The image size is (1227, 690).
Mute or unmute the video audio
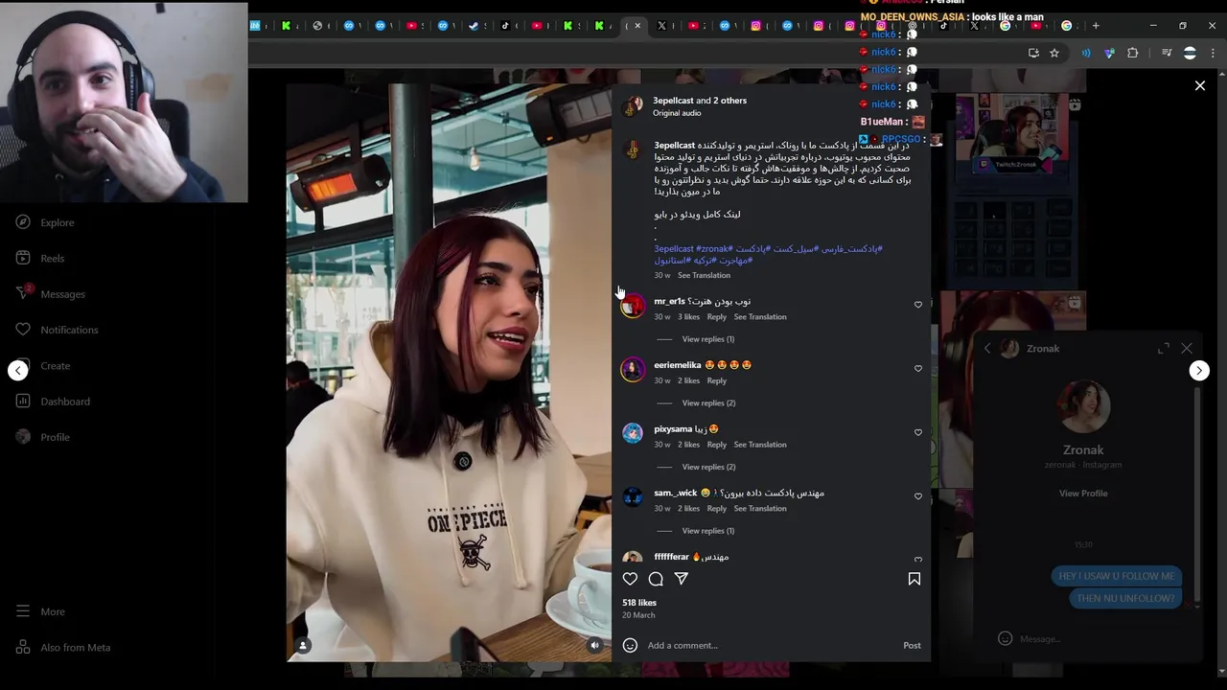tap(594, 646)
